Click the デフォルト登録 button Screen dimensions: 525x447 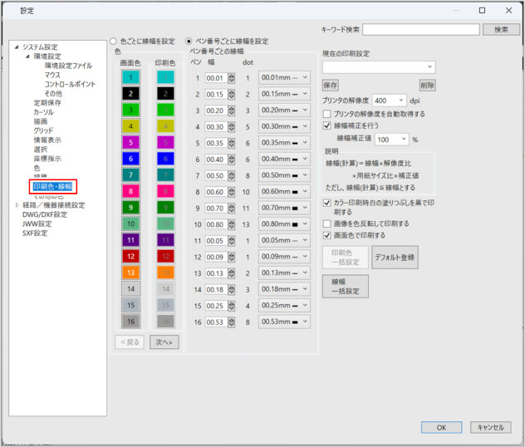395,257
